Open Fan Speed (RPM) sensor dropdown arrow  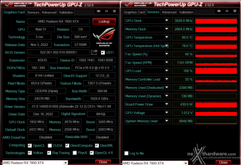point(167,62)
